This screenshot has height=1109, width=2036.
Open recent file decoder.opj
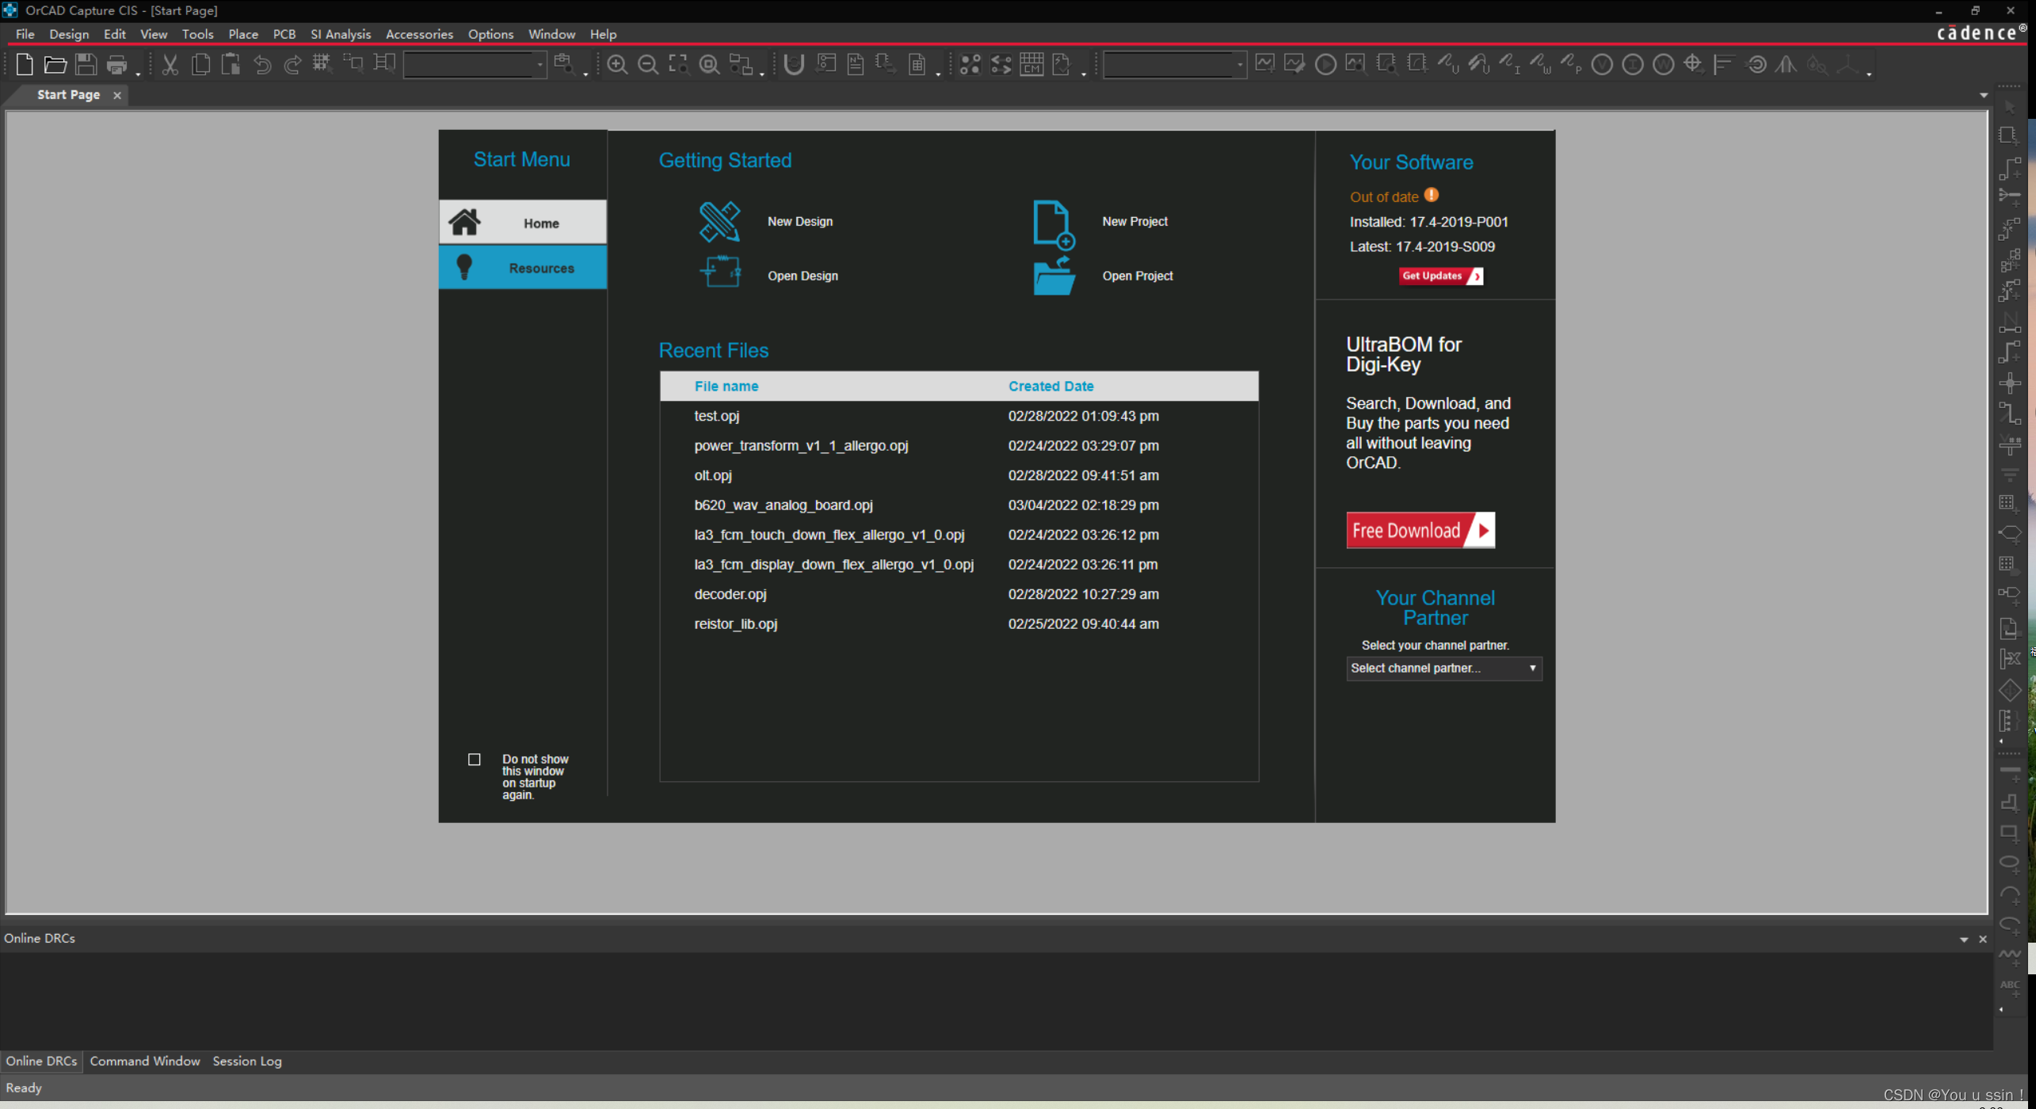[x=730, y=594]
